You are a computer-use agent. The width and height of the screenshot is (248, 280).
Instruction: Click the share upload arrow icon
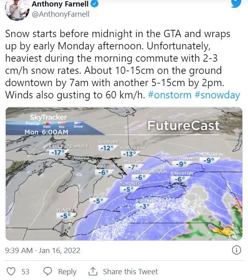click(93, 271)
